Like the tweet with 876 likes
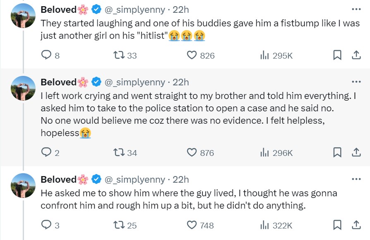370x240 pixels. (x=191, y=153)
